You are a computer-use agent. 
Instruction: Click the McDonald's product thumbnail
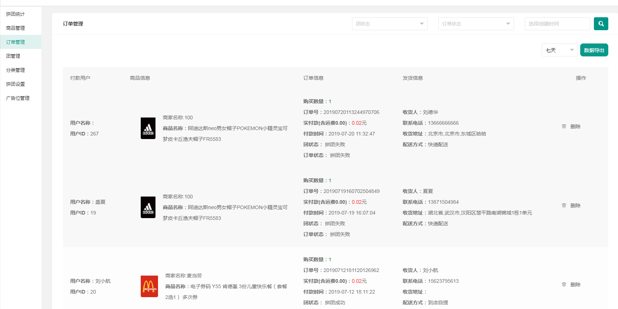click(x=149, y=286)
